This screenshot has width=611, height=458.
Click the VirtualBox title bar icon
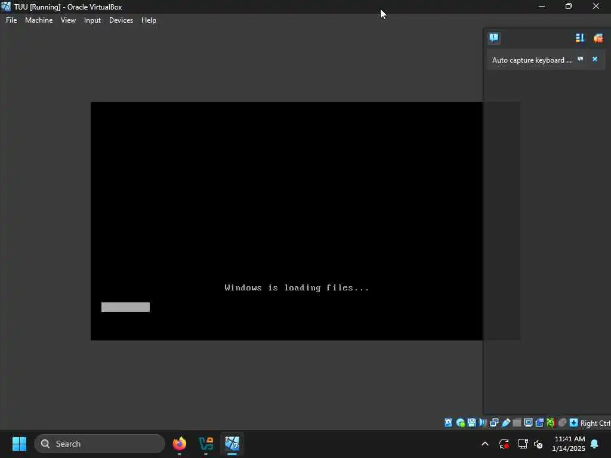tap(6, 7)
